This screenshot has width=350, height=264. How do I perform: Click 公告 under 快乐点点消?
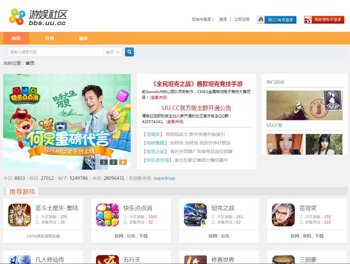[131, 236]
